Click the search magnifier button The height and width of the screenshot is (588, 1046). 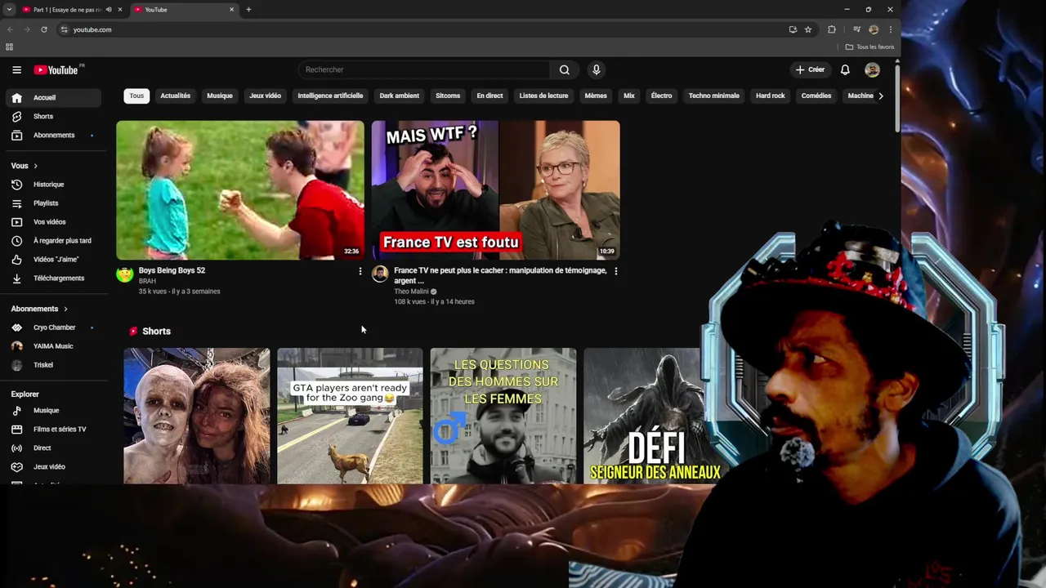(564, 70)
